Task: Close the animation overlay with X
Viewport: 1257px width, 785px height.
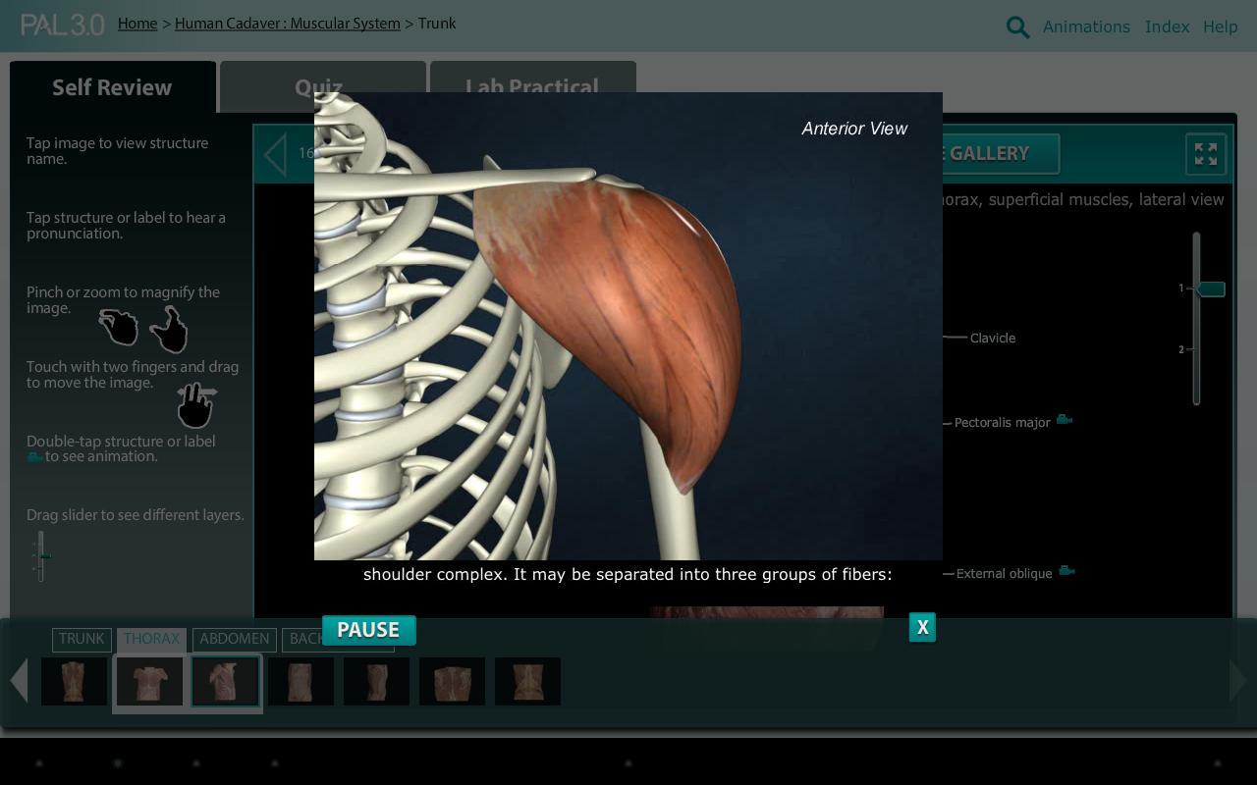Action: coord(921,627)
